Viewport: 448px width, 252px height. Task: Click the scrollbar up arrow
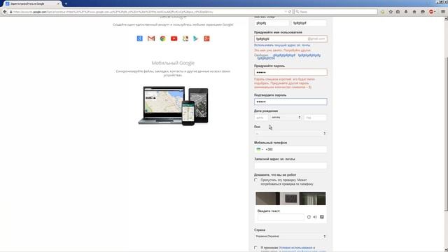tap(446, 19)
